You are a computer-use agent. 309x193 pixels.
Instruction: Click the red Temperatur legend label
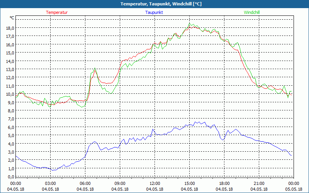coord(57,12)
